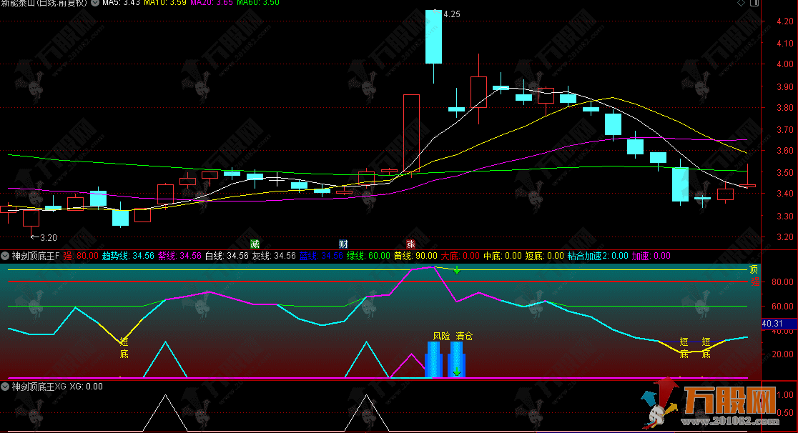Screen dimensions: 798x433
Task: Expand the 神剑顶底王F indicator dropdown
Action: (x=6, y=256)
